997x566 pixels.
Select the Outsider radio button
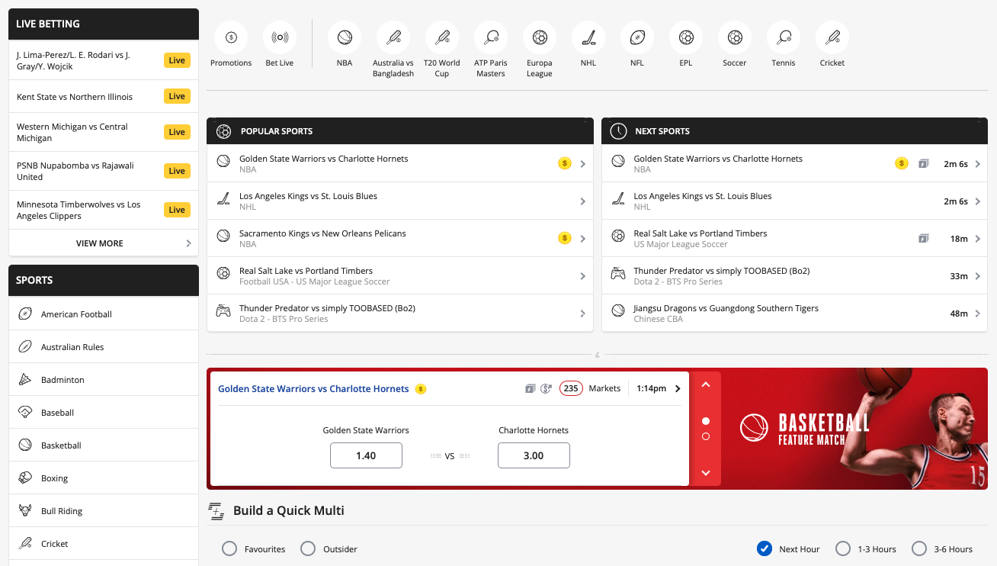coord(308,548)
